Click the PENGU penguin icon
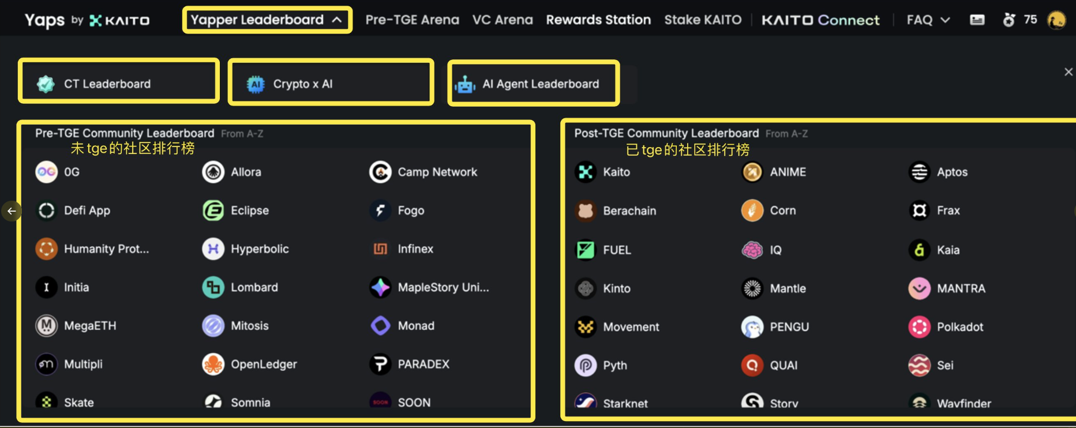This screenshot has width=1076, height=428. [752, 327]
